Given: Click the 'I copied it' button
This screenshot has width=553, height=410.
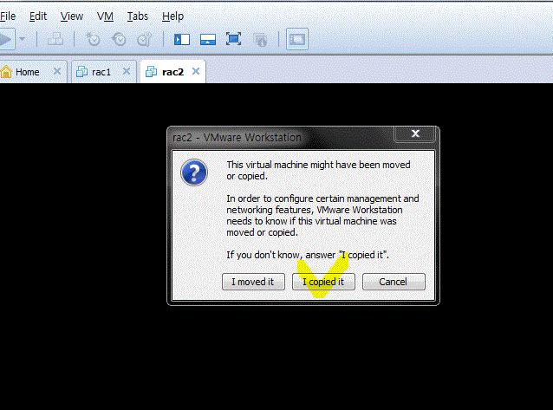Looking at the screenshot, I should pyautogui.click(x=323, y=282).
